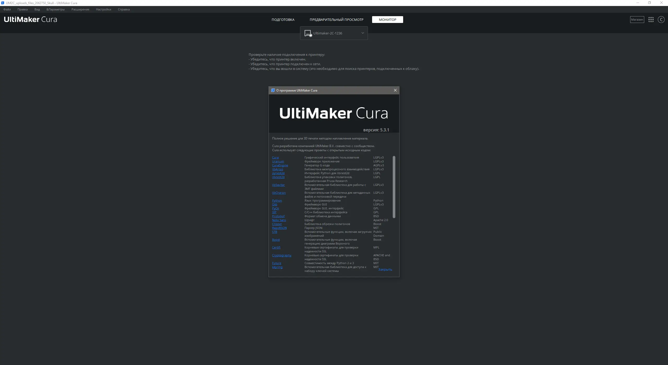Open the CuraEngine project link
The width and height of the screenshot is (668, 365).
coord(280,165)
